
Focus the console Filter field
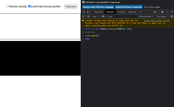122,16
